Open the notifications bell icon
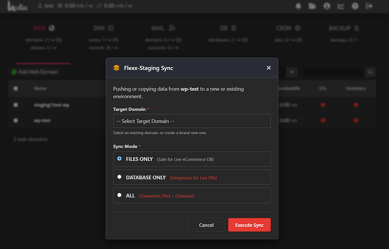This screenshot has width=389, height=249. [x=298, y=6]
